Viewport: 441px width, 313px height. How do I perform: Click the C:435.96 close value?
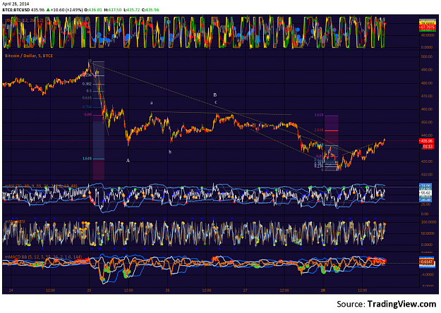150,10
